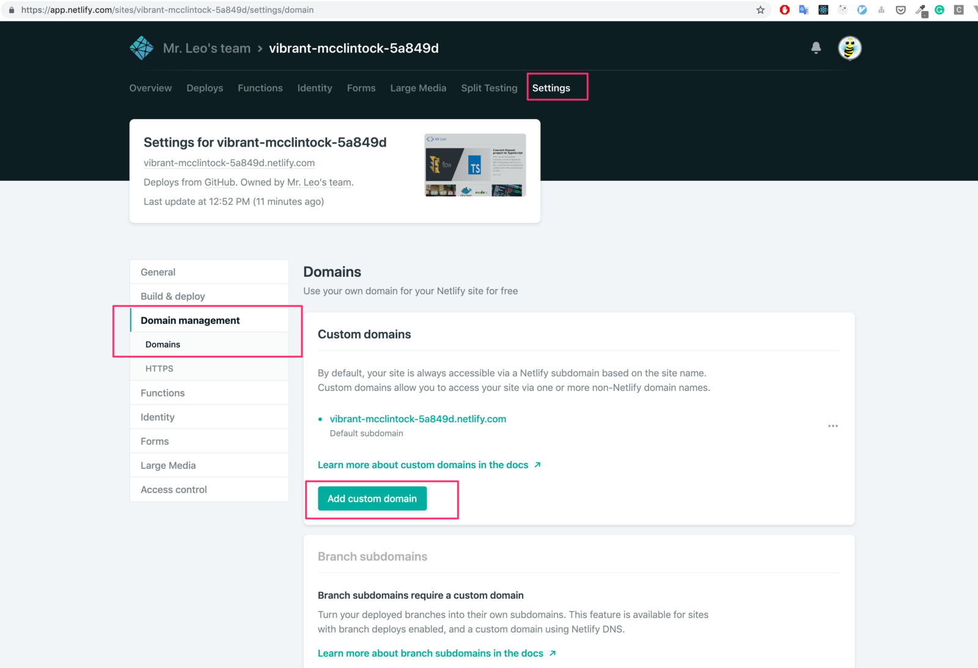This screenshot has height=668, width=978.
Task: Click 'Deploys from GitHub' text
Action: click(190, 182)
